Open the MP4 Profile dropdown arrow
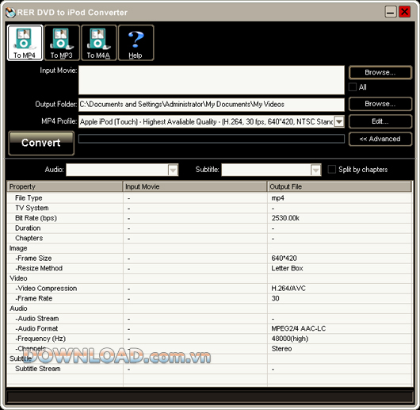This screenshot has width=420, height=410. pyautogui.click(x=339, y=121)
